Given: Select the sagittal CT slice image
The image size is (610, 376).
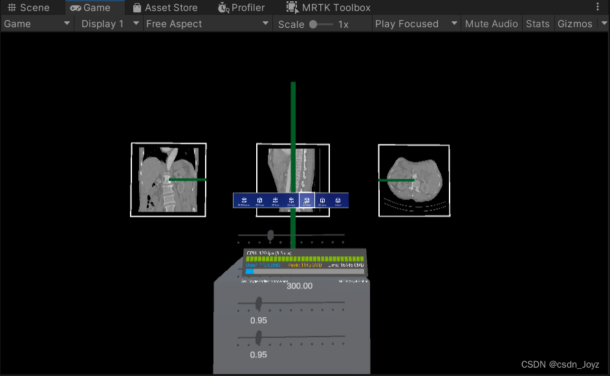Looking at the screenshot, I should click(292, 180).
